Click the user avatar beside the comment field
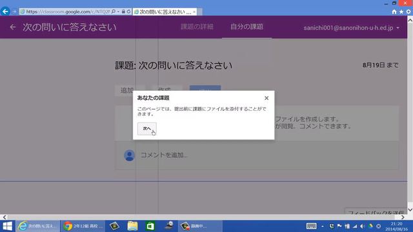Screen dimensions: 413x232 (129, 155)
